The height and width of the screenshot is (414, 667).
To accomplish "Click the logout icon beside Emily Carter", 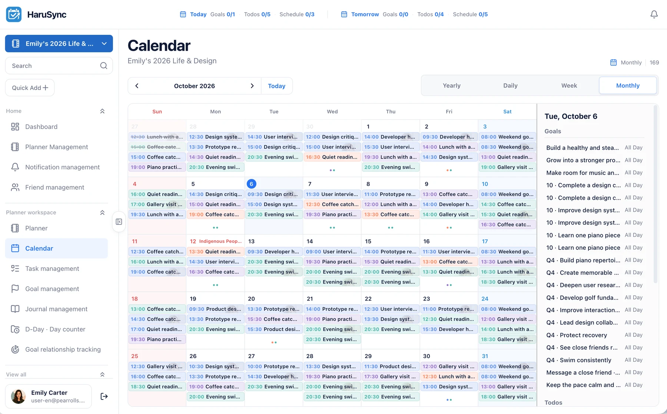I will (x=104, y=396).
